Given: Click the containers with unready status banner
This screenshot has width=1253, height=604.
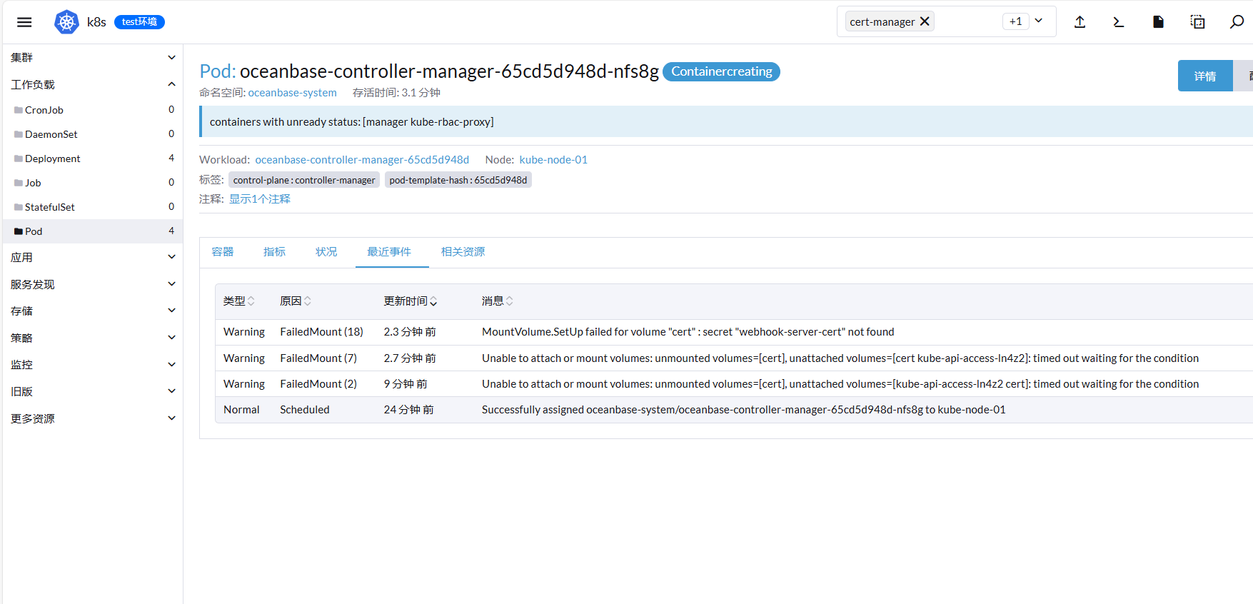Looking at the screenshot, I should point(726,122).
